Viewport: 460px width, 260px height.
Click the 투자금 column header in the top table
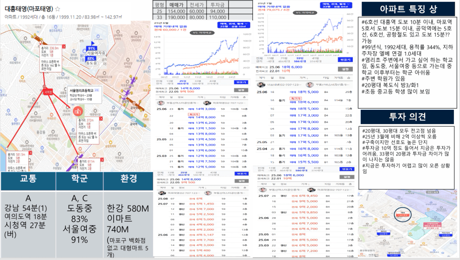point(218,5)
